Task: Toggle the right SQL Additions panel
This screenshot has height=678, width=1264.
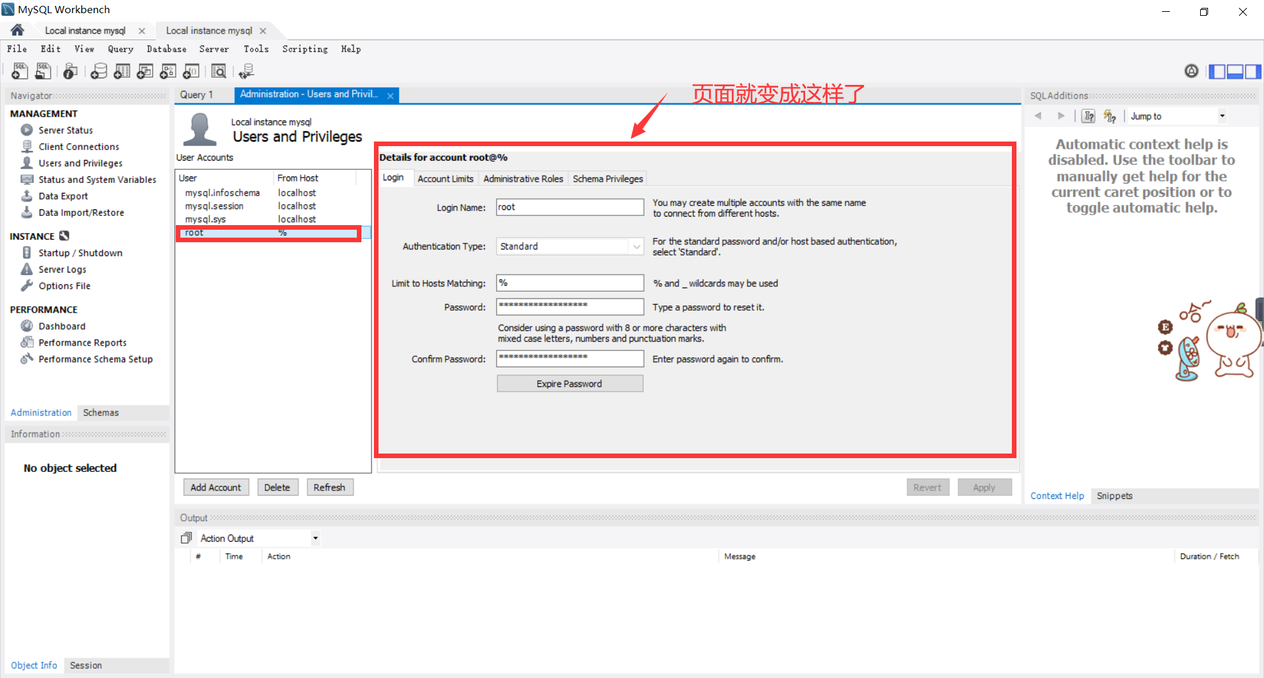Action: [1253, 71]
